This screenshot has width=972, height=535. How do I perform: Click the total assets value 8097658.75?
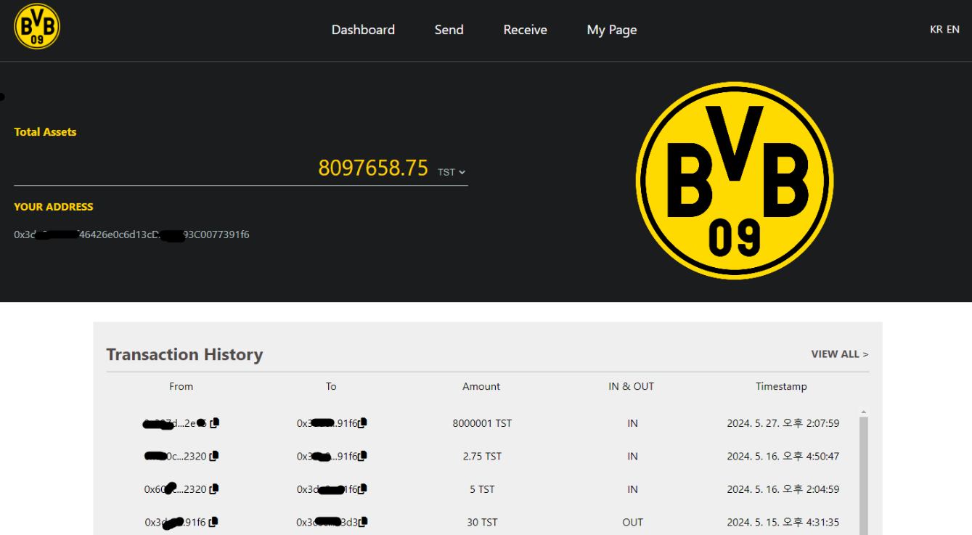(x=373, y=168)
